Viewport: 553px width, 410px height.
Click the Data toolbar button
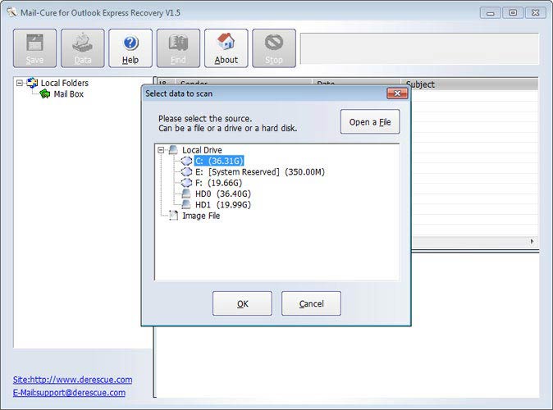point(83,48)
